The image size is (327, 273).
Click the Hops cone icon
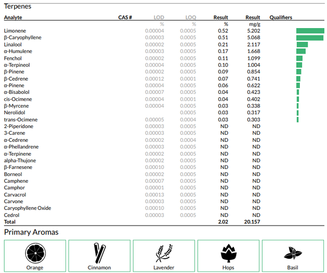point(228,253)
